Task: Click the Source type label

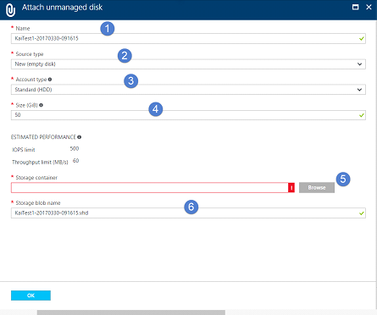Action: [x=30, y=54]
